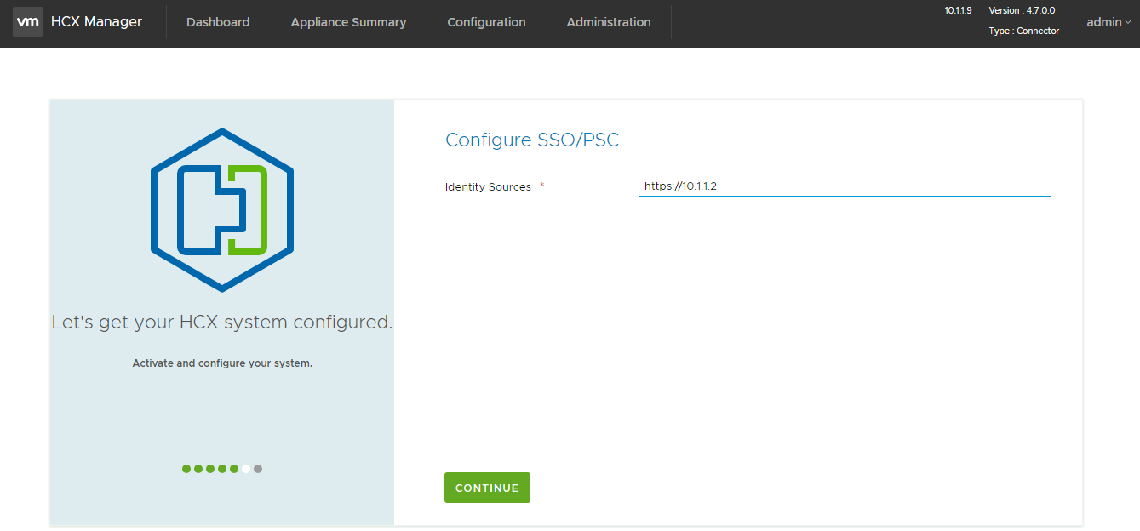Click the Configure SSO/PSC heading

(532, 140)
